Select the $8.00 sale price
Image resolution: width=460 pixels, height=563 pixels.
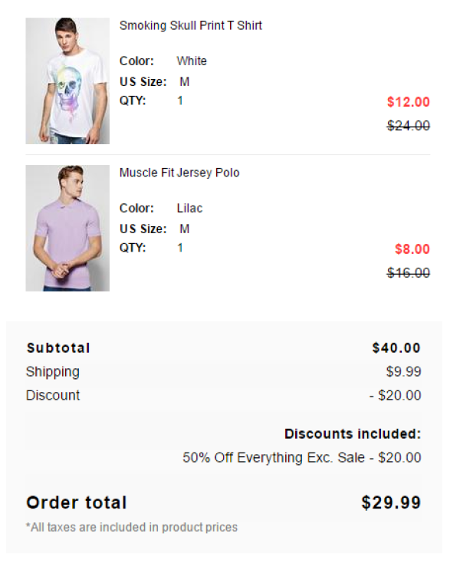click(x=412, y=249)
